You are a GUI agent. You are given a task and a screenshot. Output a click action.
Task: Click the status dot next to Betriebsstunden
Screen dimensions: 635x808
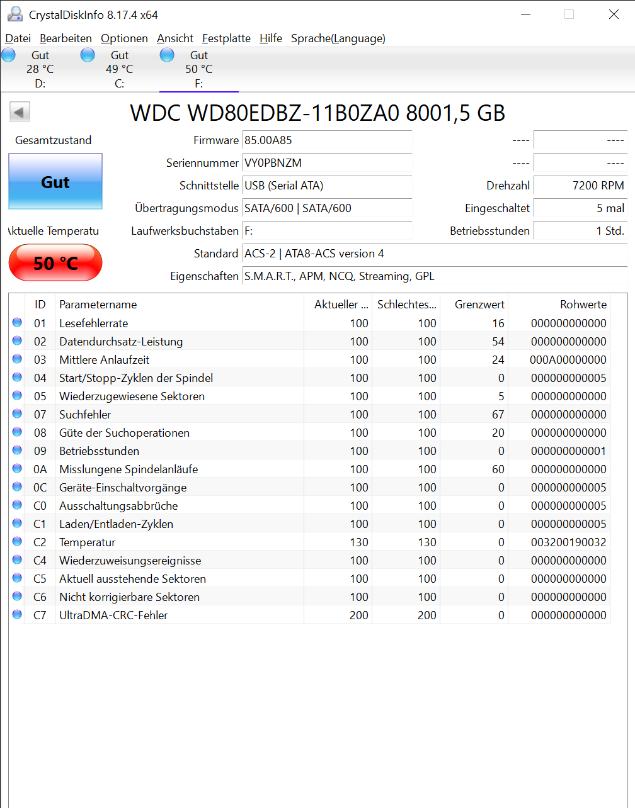[16, 450]
